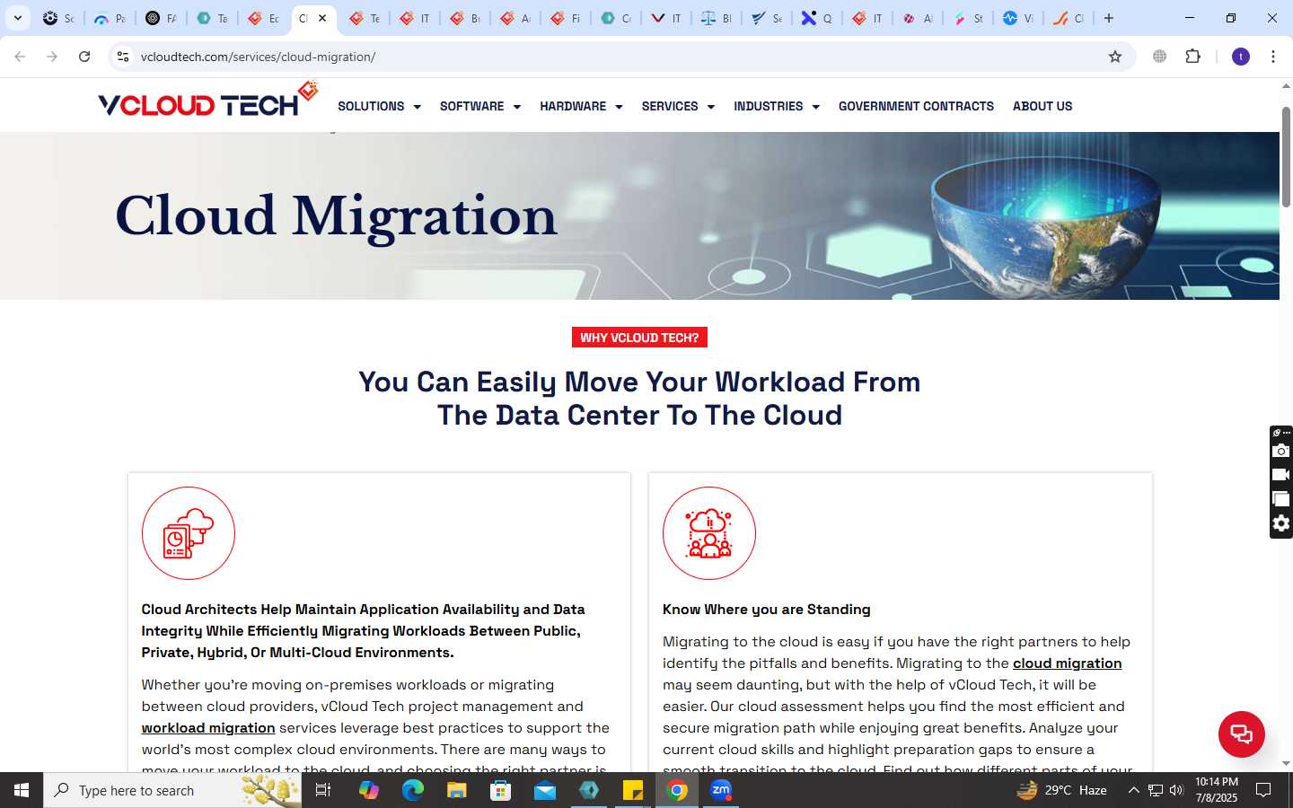Screen dimensions: 1293x808
Task: Open the Chrome extensions puzzle icon
Action: [x=1192, y=57]
